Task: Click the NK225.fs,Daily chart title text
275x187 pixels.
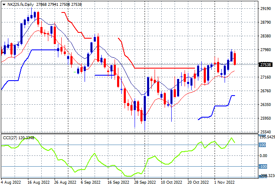Action: [x=20, y=5]
